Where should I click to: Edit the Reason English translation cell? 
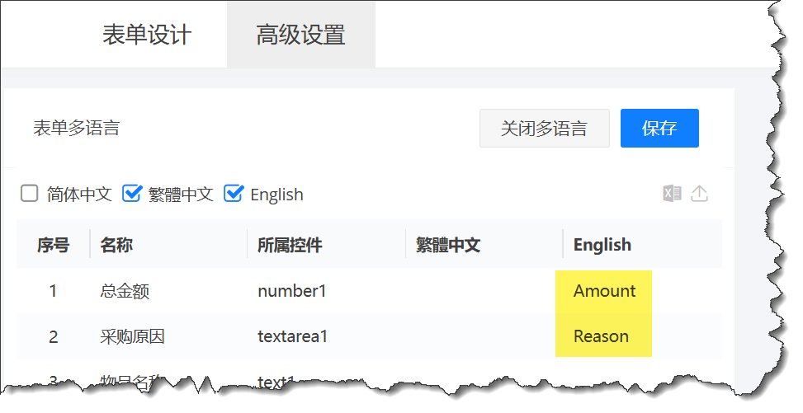pyautogui.click(x=602, y=336)
